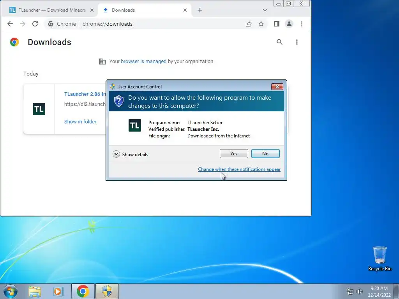The width and height of the screenshot is (399, 299).
Task: Click the TL file icon in download card
Action: coord(39,109)
